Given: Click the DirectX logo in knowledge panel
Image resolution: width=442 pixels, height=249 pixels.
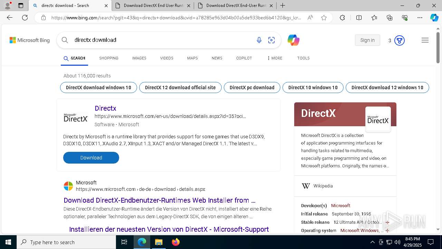Looking at the screenshot, I should pos(378,119).
